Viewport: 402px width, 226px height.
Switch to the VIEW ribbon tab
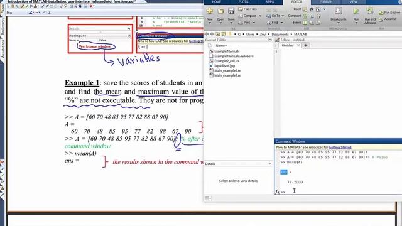coord(353,2)
